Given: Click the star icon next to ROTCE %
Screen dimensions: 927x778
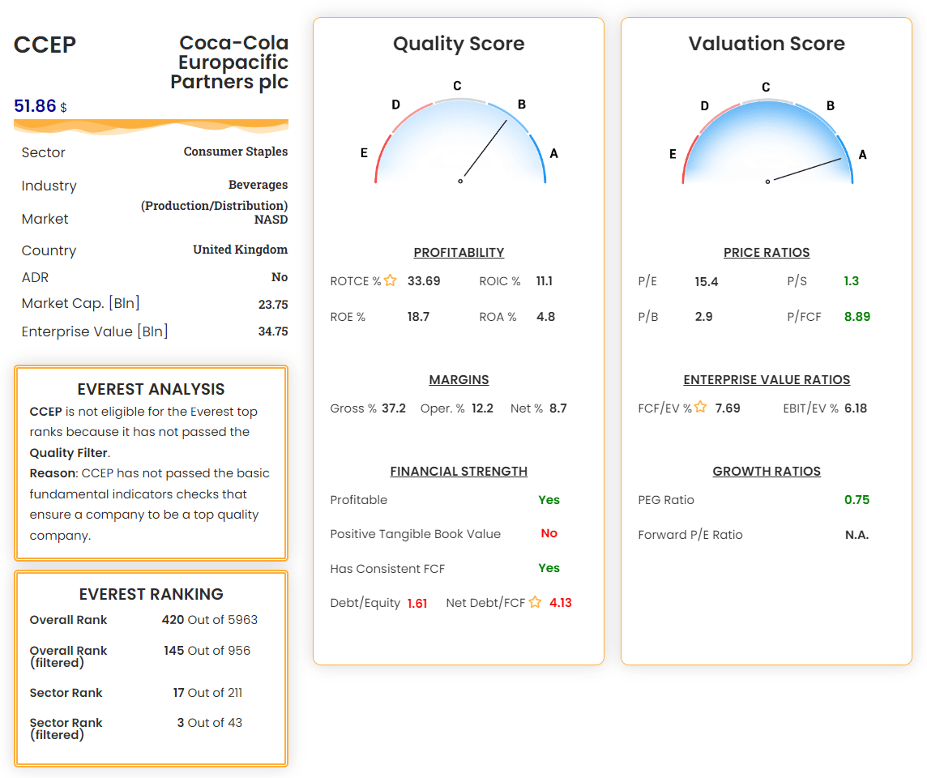Looking at the screenshot, I should (x=391, y=280).
